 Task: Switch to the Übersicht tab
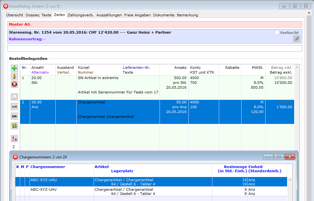point(15,15)
